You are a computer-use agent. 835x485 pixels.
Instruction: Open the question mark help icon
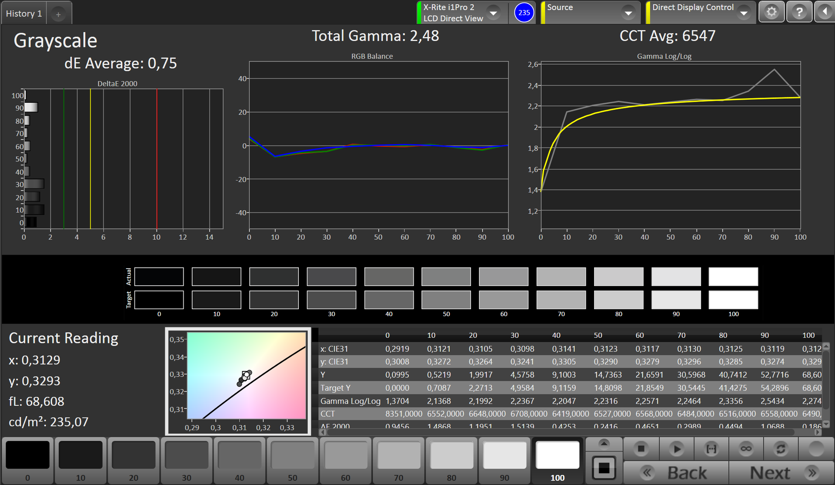click(799, 12)
